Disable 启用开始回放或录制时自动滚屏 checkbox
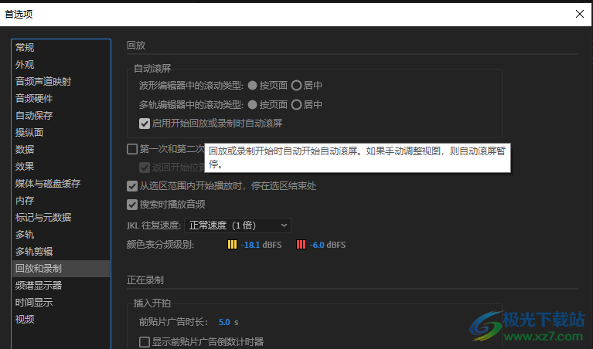The width and height of the screenshot is (593, 349). 145,123
